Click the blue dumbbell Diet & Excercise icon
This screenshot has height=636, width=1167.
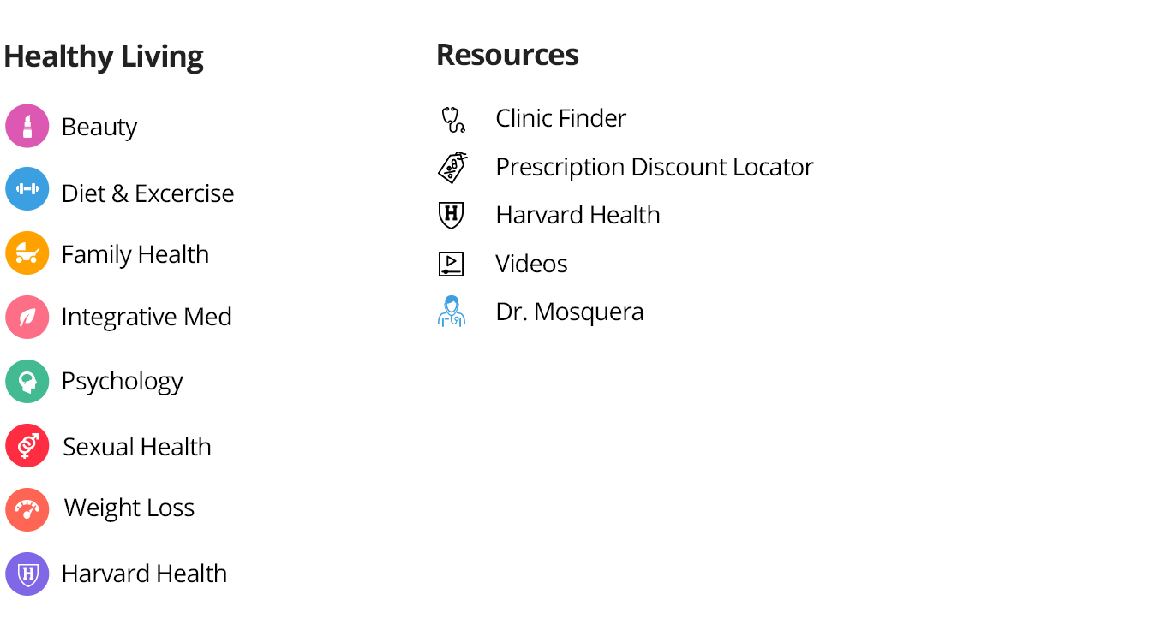click(27, 189)
